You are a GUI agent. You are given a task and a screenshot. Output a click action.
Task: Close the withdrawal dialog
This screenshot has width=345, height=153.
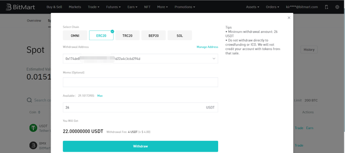(289, 18)
